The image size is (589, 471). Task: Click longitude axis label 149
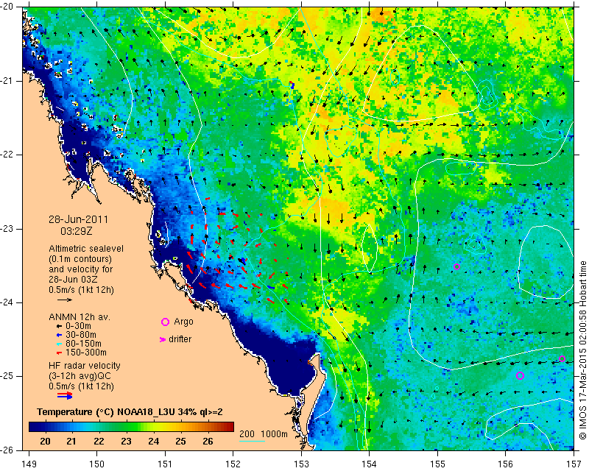coord(29,464)
